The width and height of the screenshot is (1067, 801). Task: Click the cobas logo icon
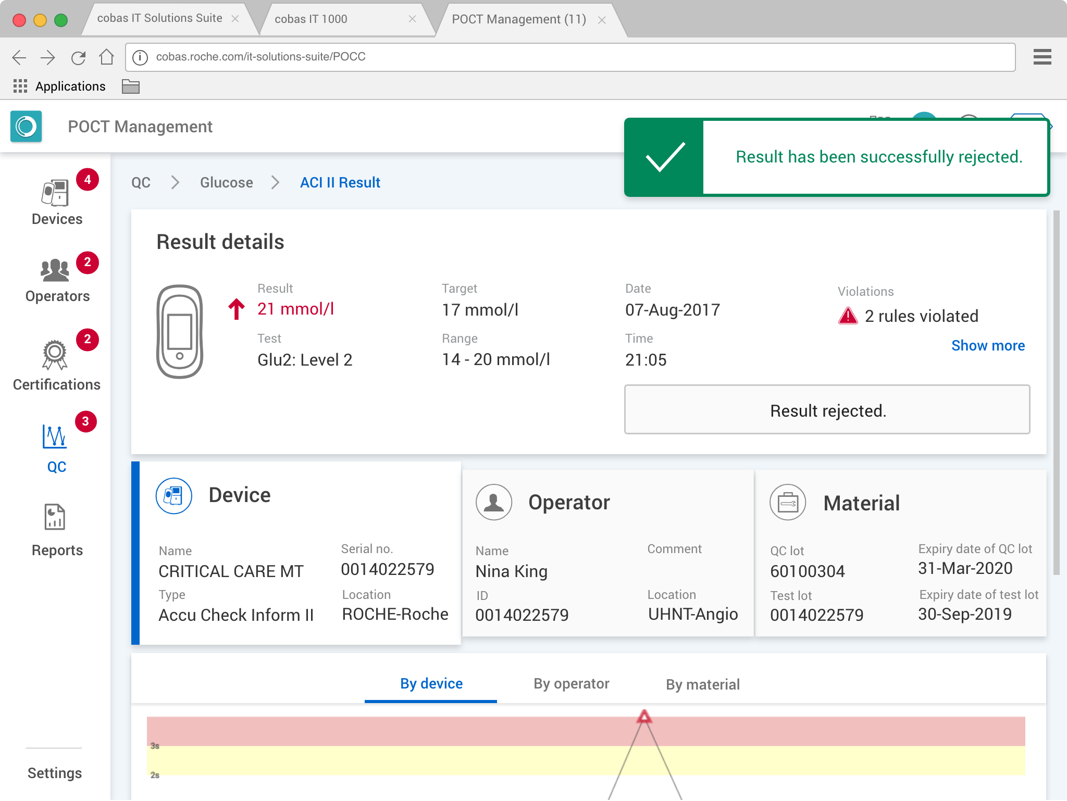[x=26, y=127]
